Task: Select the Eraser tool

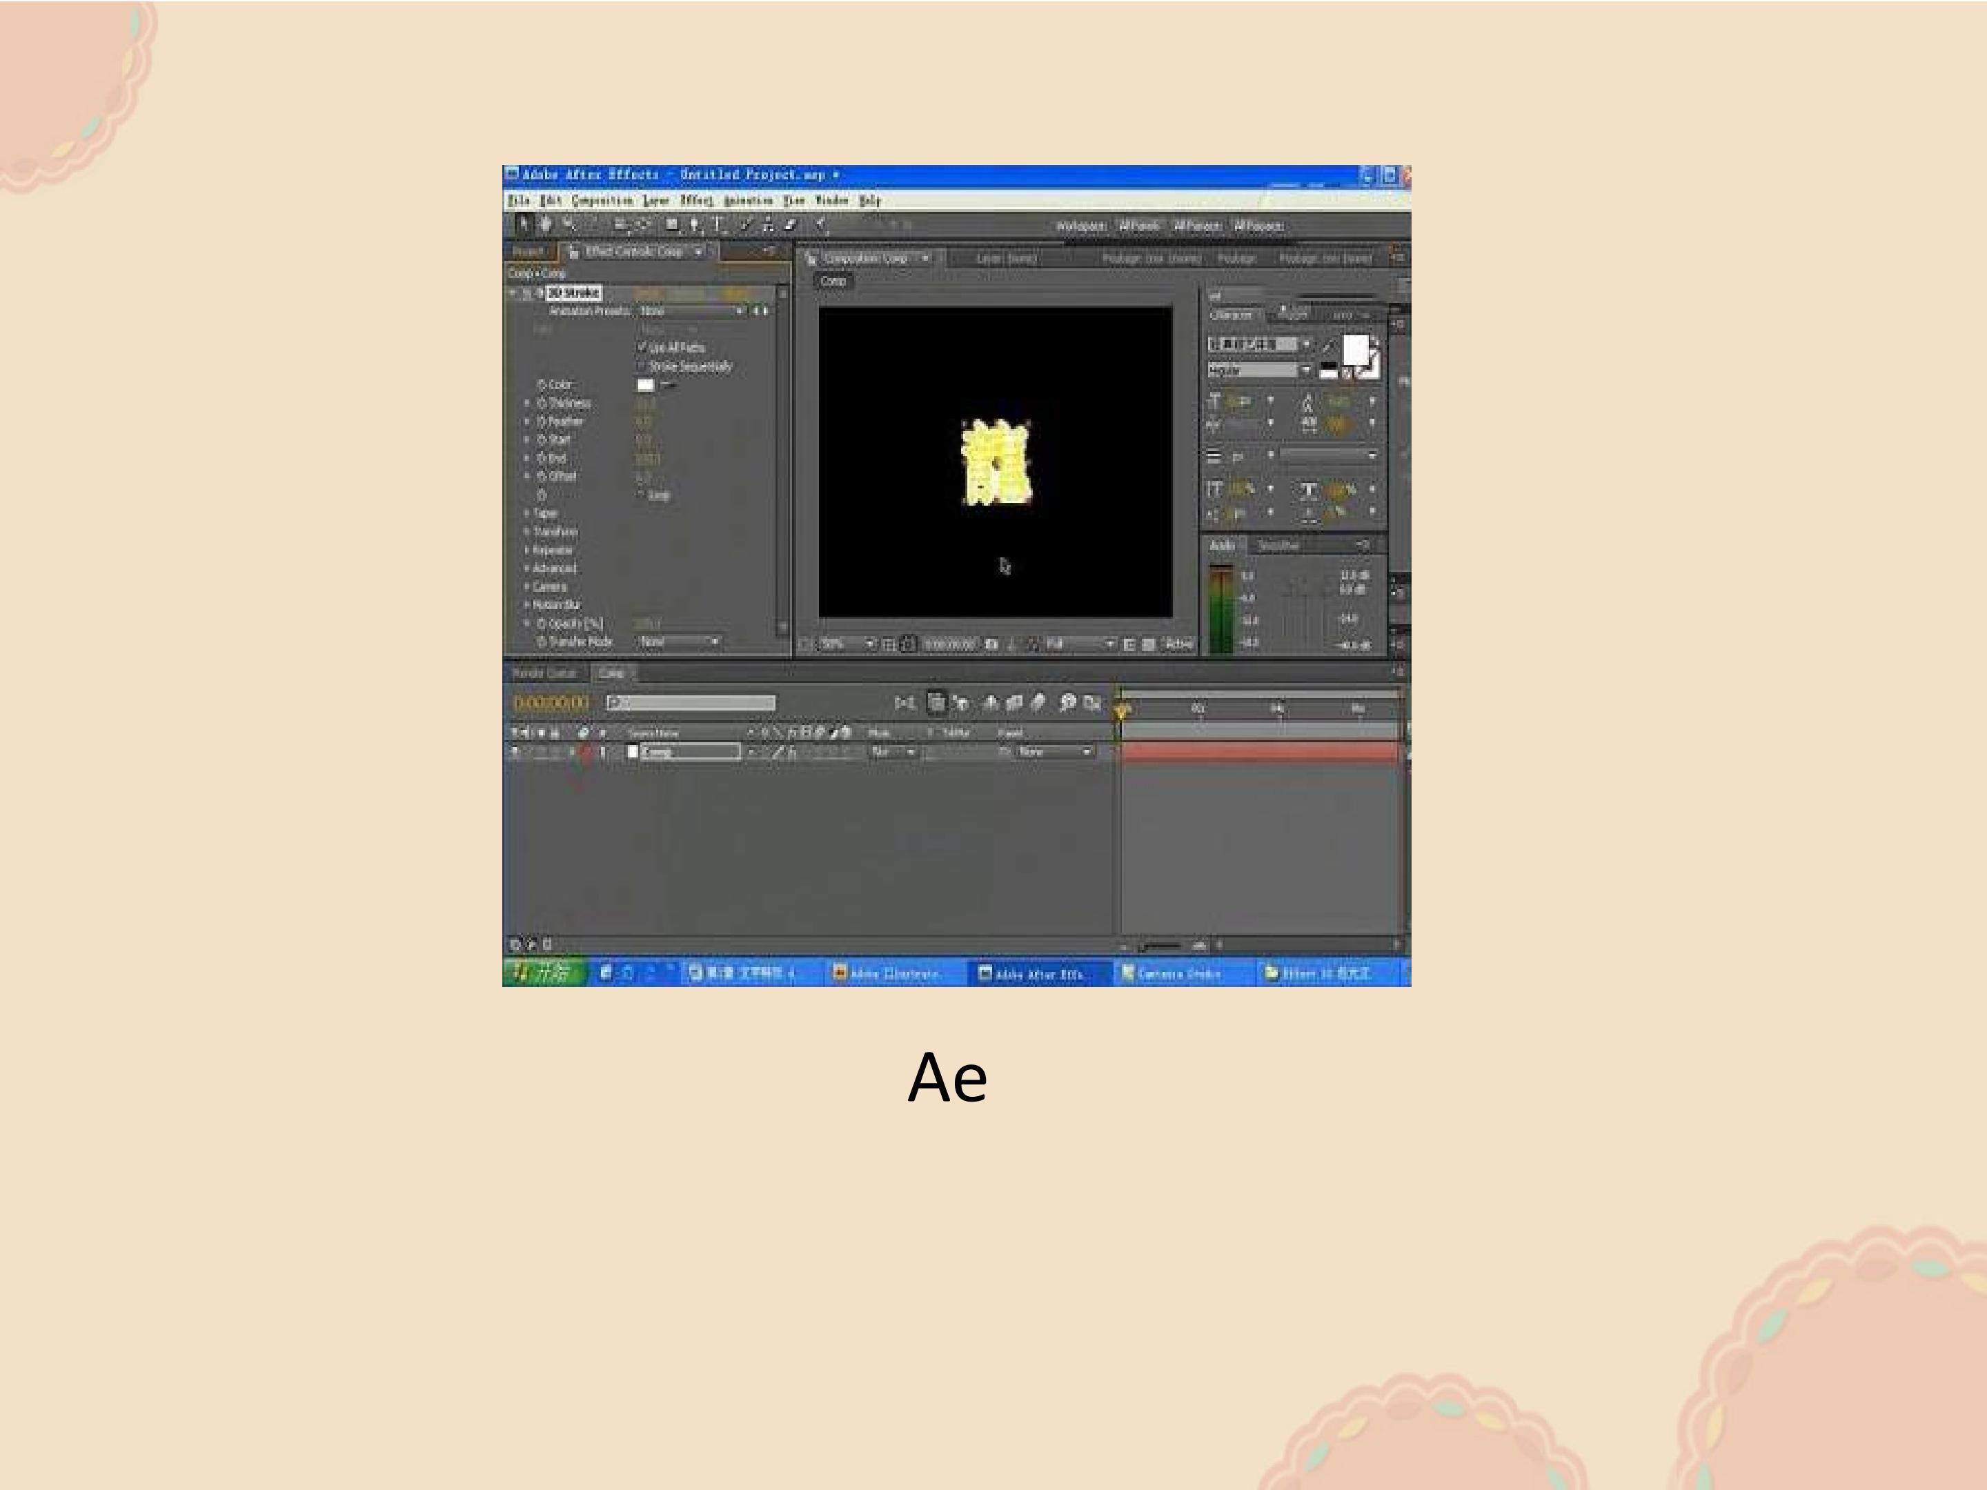Action: pos(791,224)
